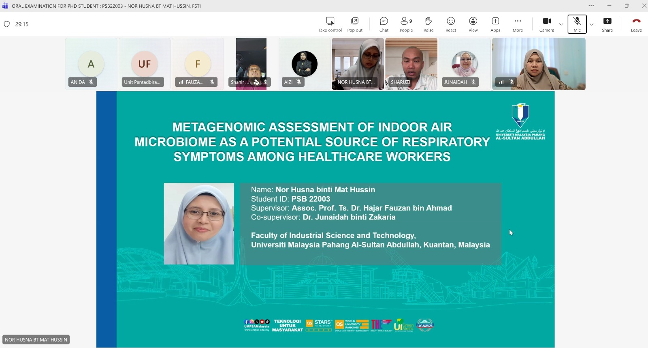Viewport: 648px width, 348px height.
Task: Expand the Camera options arrow
Action: tap(561, 24)
